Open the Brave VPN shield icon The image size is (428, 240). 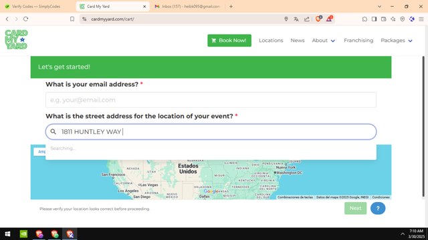tap(403, 19)
